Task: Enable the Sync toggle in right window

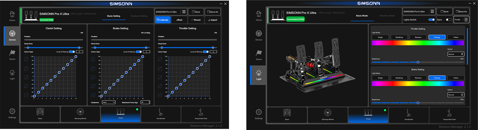Action: click(449, 20)
